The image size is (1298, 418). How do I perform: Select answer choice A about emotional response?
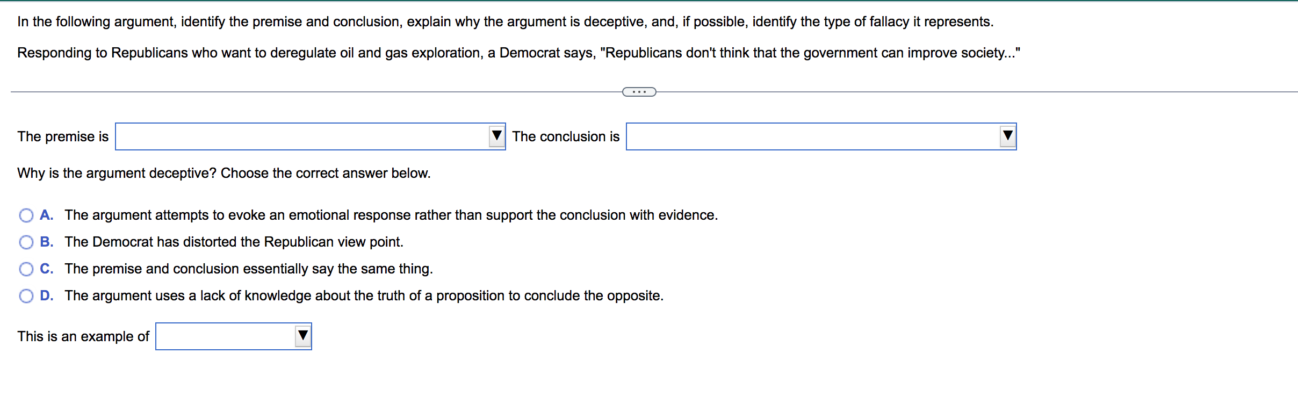(26, 215)
